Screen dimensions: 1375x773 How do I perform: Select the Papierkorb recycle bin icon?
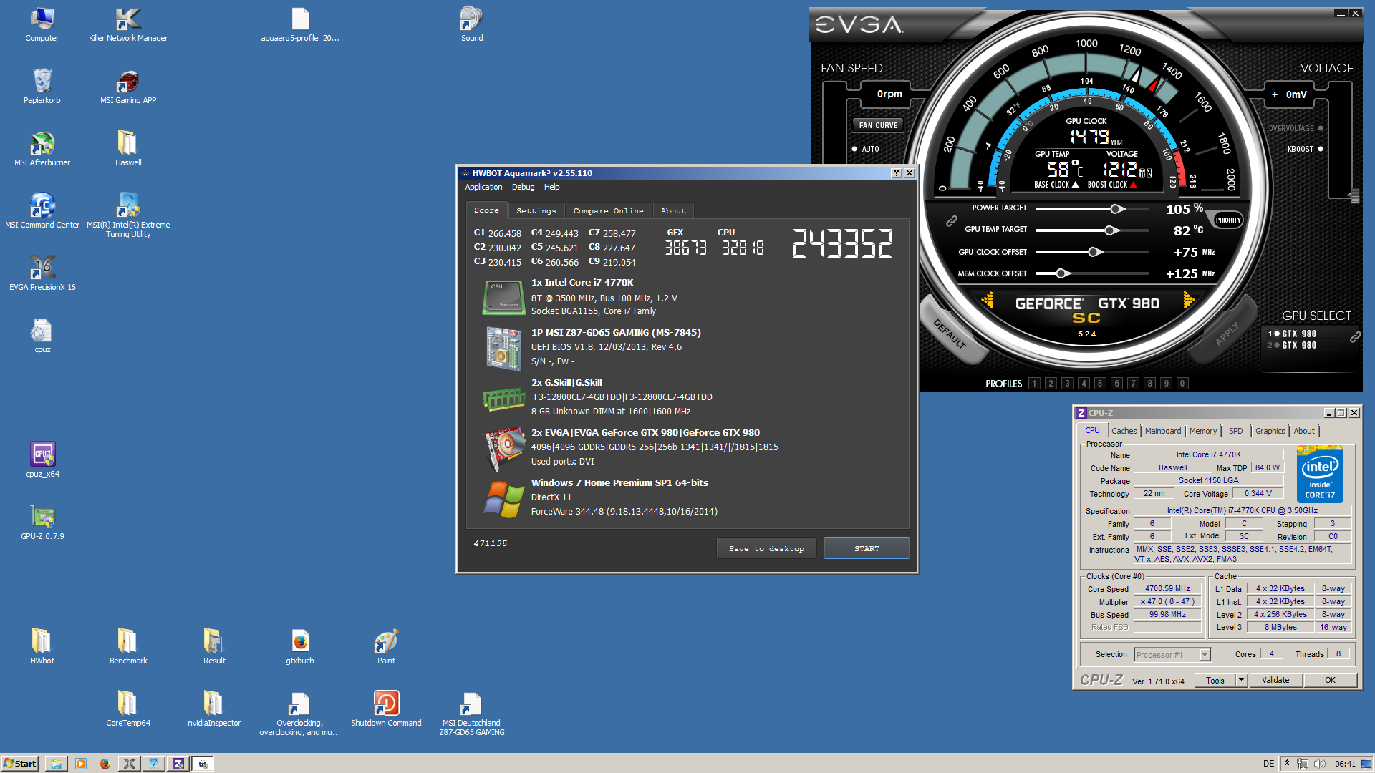point(42,87)
